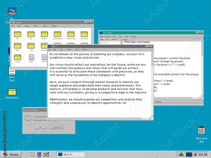Click the Yes button in System Settings
The width and height of the screenshot is (211, 158).
[x=40, y=127]
